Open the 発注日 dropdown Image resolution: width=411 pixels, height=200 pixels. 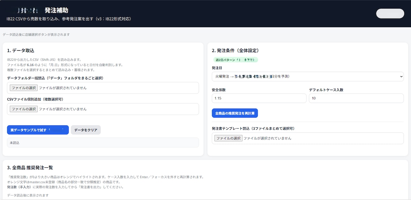(308, 76)
